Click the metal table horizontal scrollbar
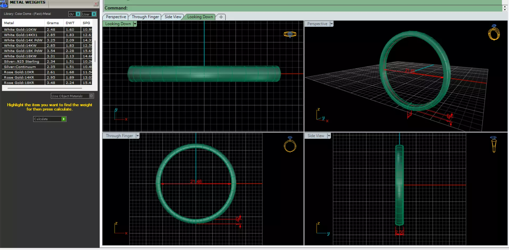 [45, 88]
